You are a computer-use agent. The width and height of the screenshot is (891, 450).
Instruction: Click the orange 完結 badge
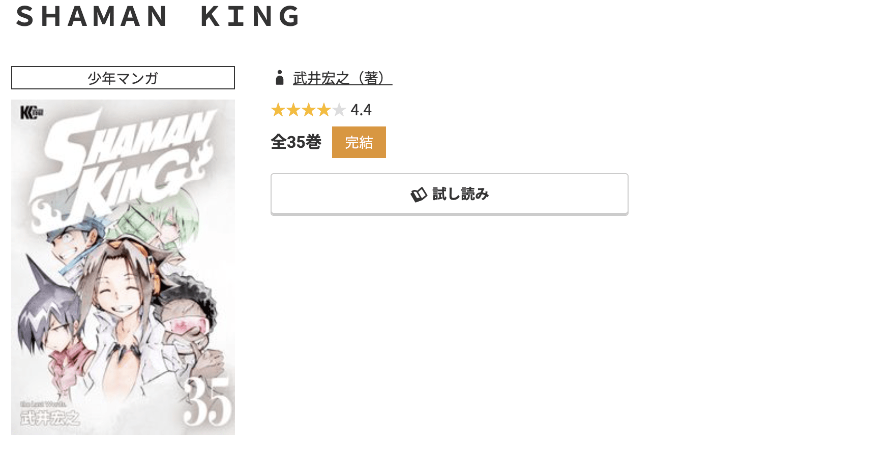[x=359, y=142]
